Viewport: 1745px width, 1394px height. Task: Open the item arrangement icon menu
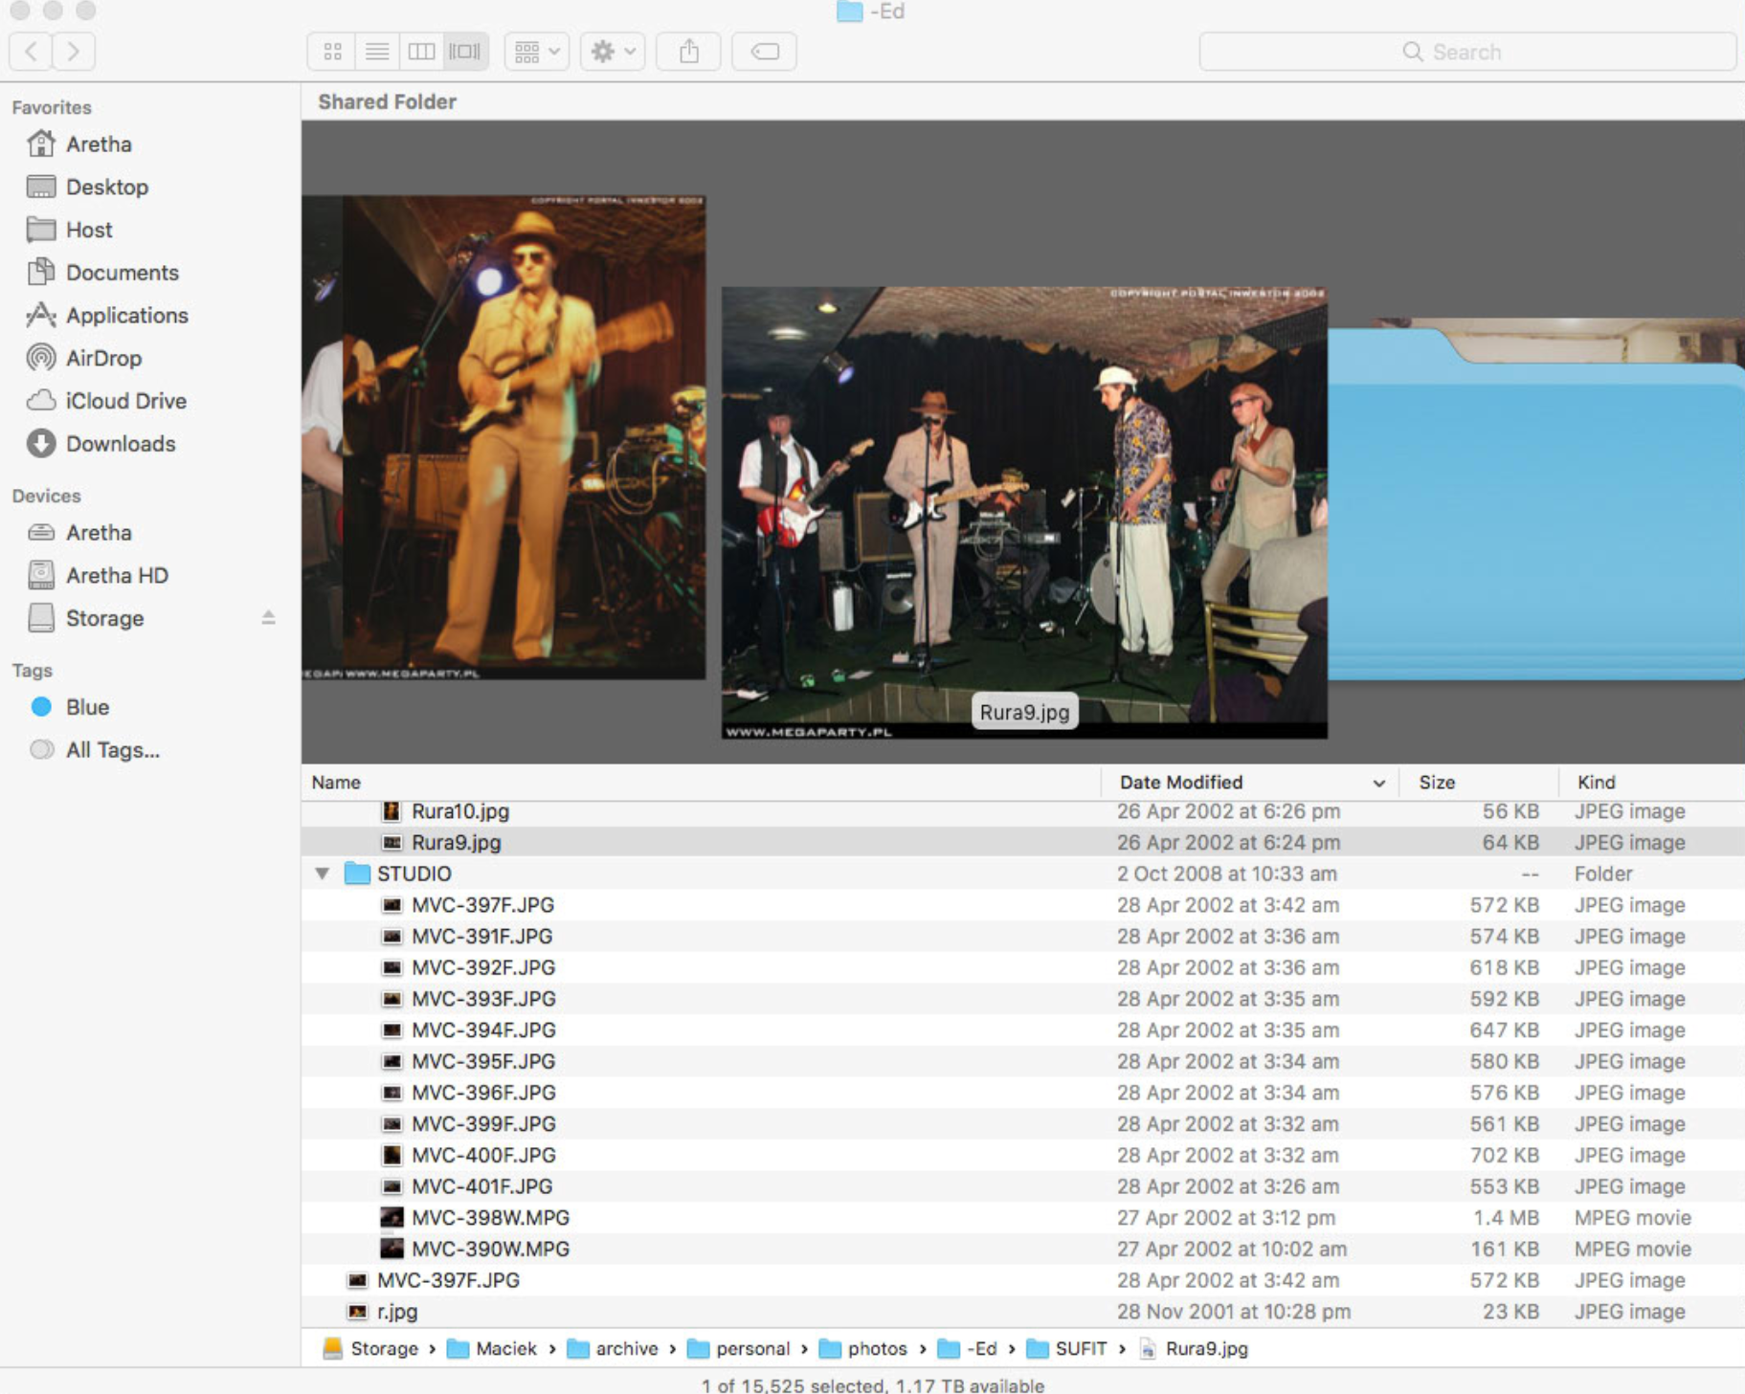(x=535, y=52)
